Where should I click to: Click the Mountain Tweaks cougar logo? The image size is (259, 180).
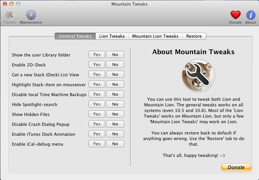[x=198, y=76]
